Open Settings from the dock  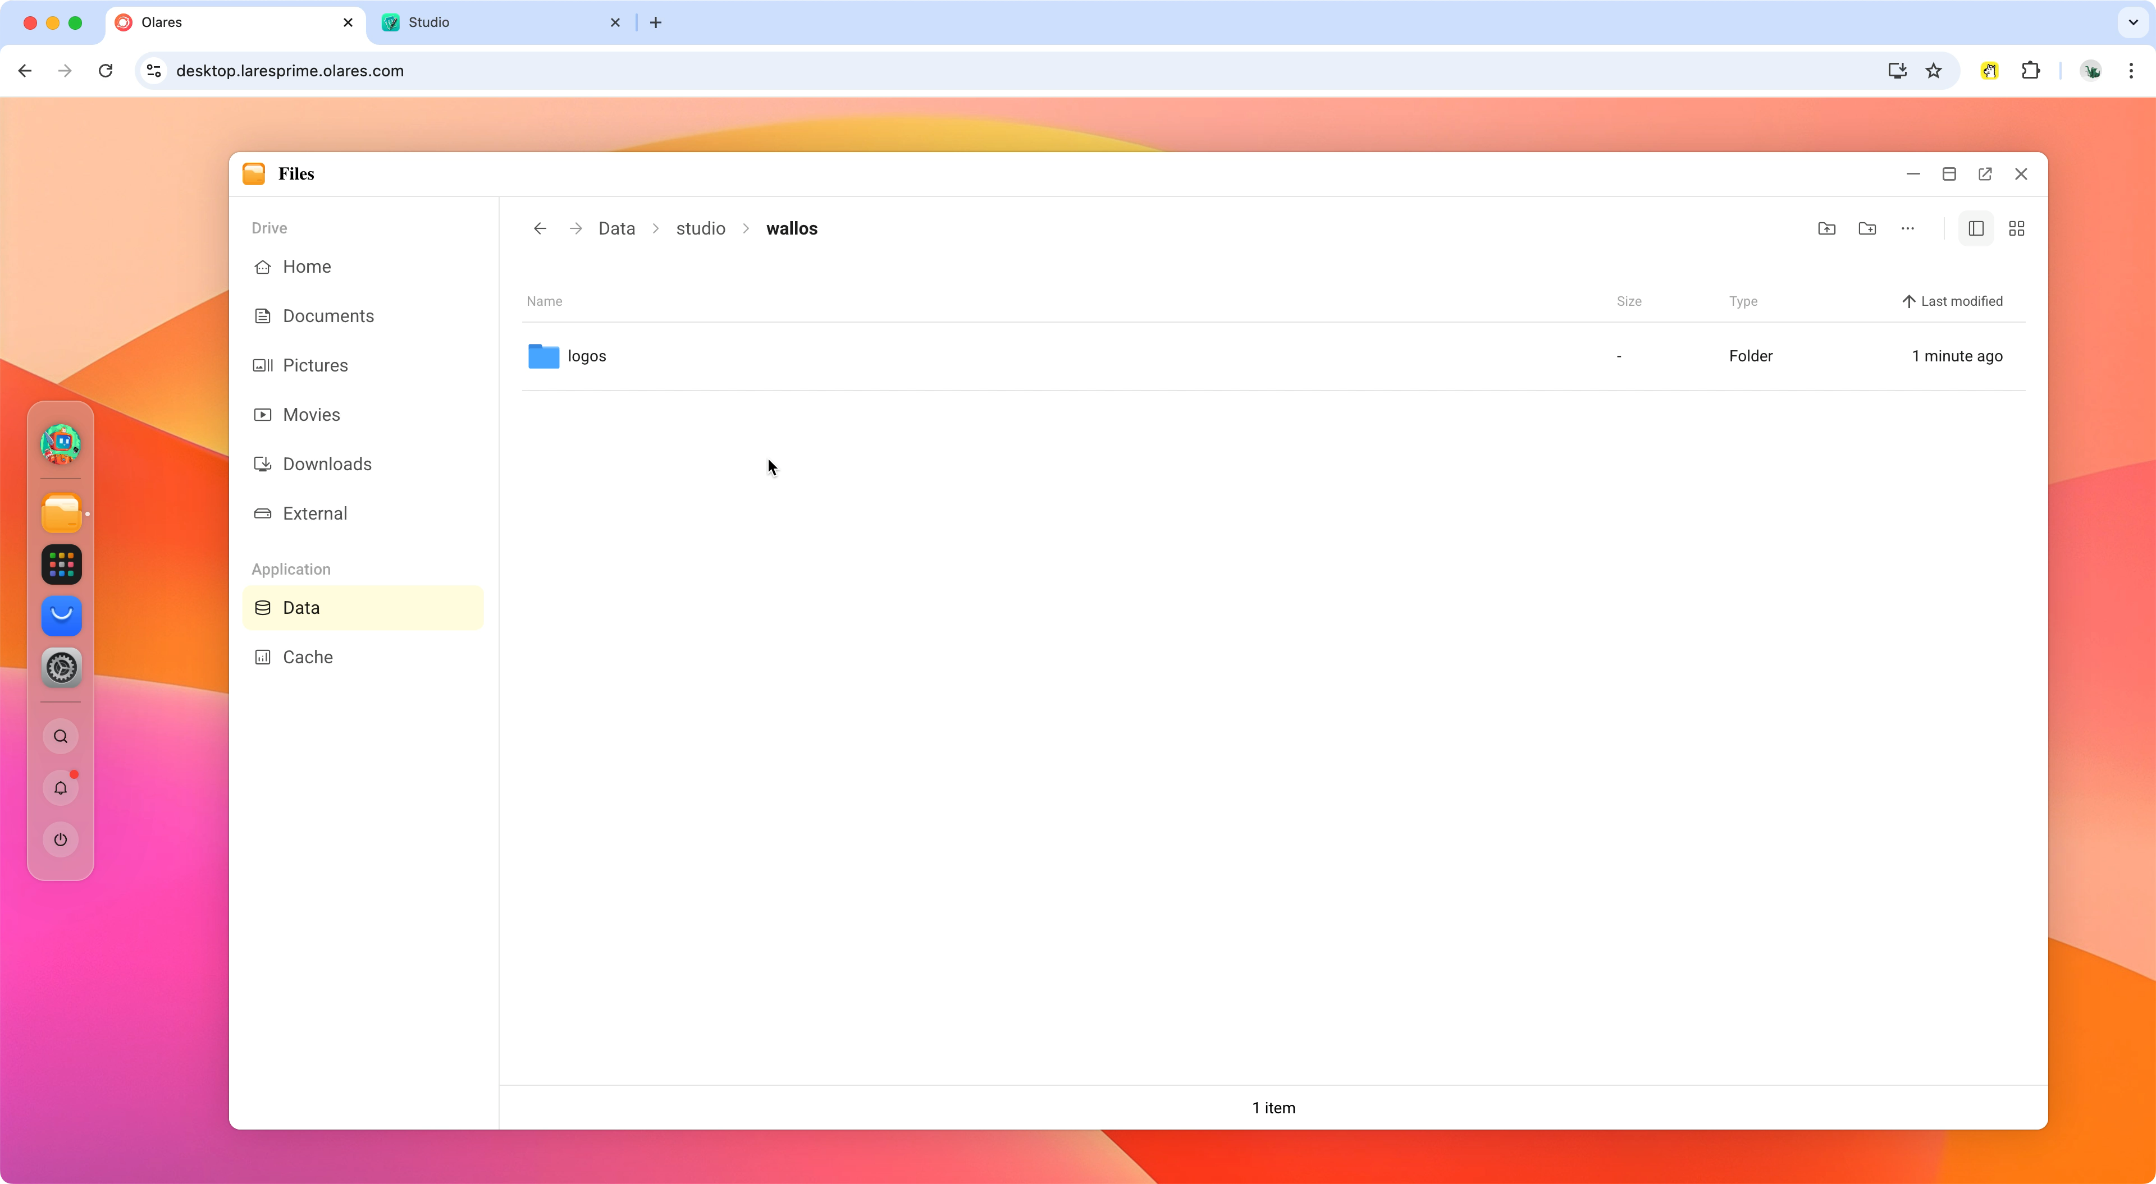tap(60, 667)
